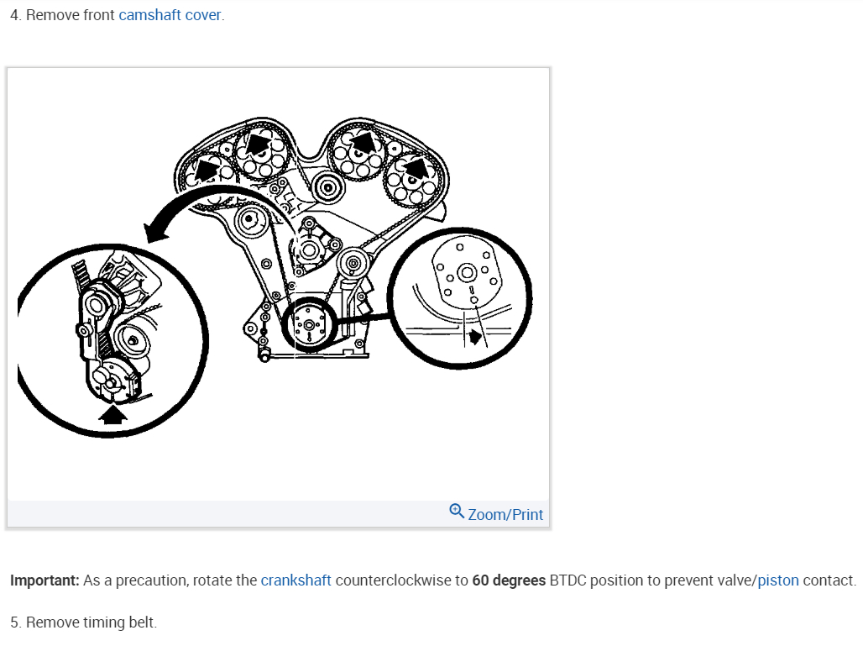This screenshot has height=646, width=863.
Task: Click the upward arrow under the tensioner inset
Action: coord(112,415)
